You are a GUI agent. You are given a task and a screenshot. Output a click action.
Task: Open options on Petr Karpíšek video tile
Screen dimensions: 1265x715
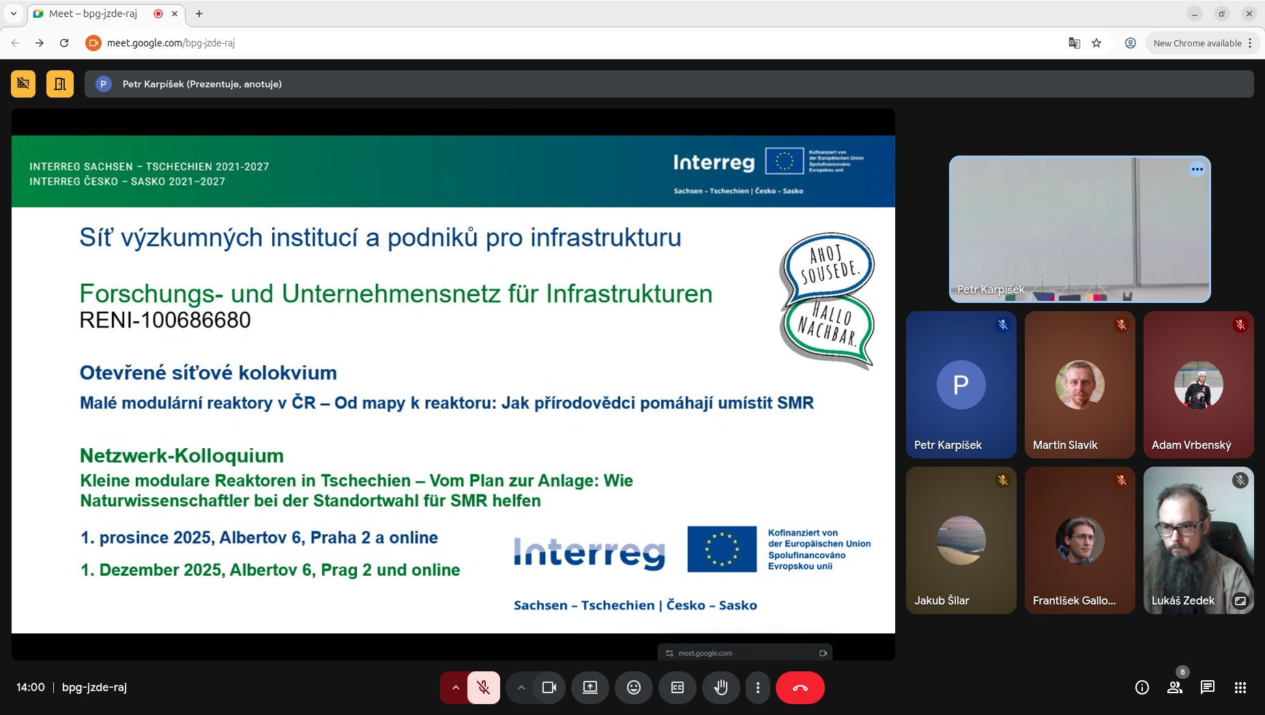tap(1197, 169)
